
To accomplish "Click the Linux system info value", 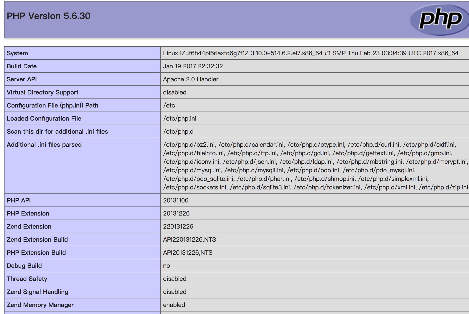I will point(311,53).
